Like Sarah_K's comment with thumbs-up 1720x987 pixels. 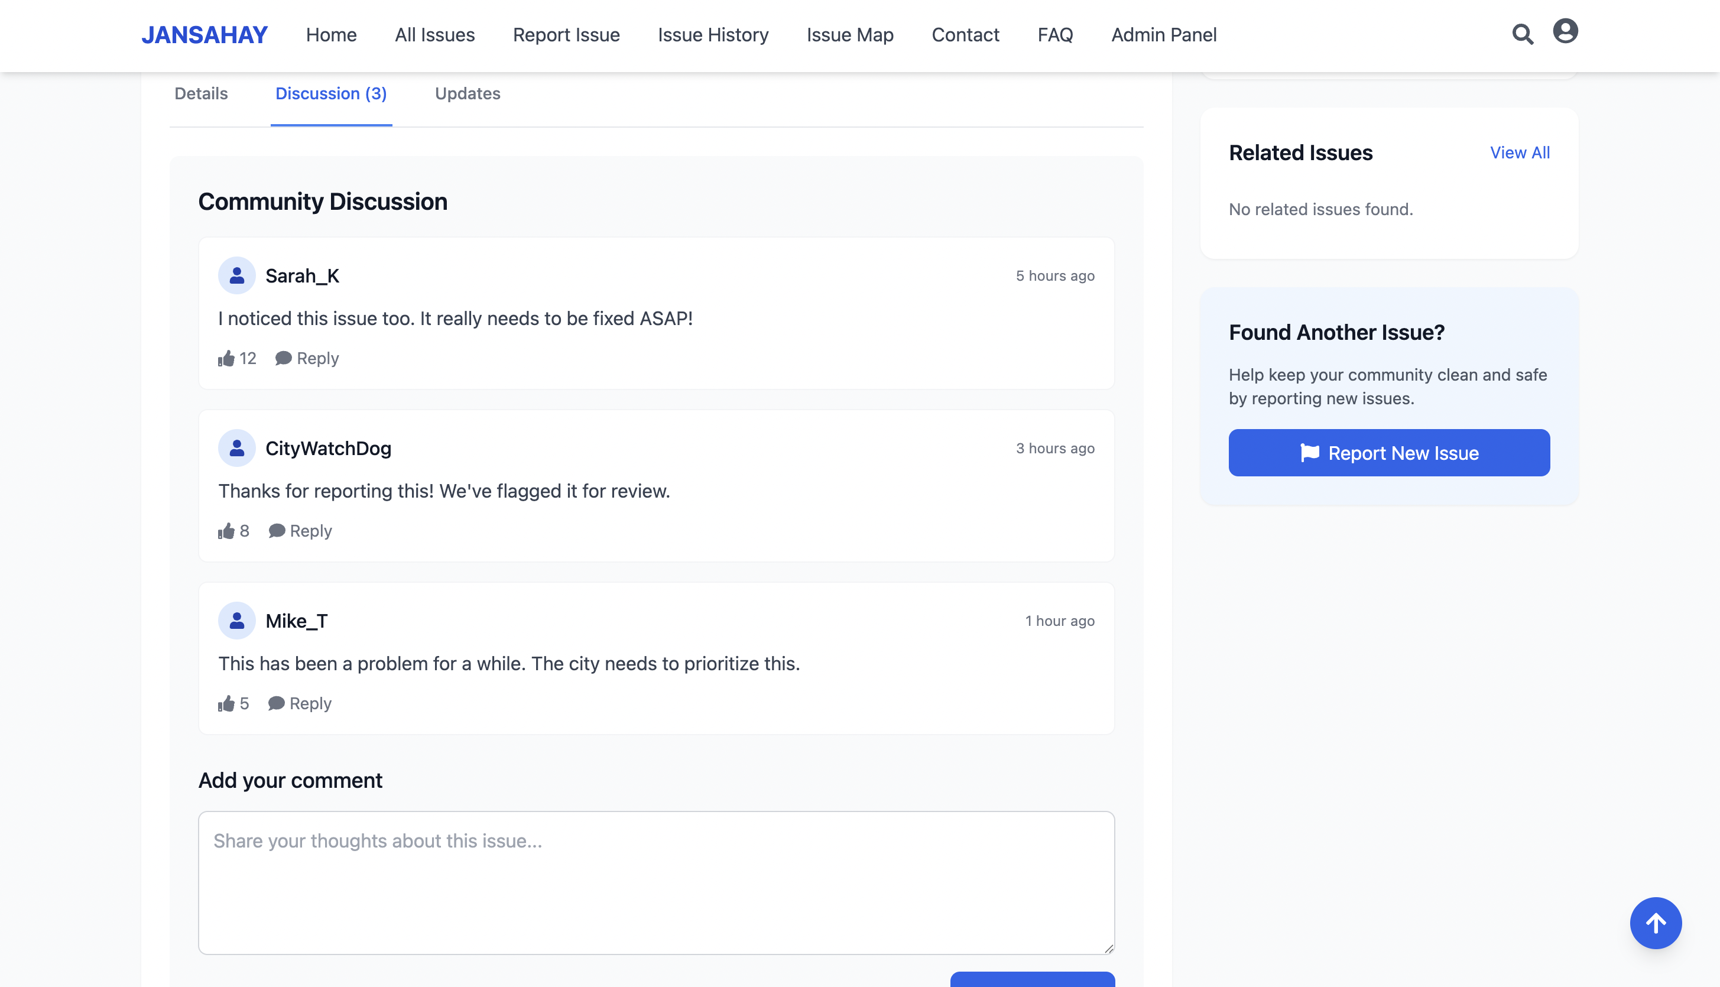pos(226,358)
